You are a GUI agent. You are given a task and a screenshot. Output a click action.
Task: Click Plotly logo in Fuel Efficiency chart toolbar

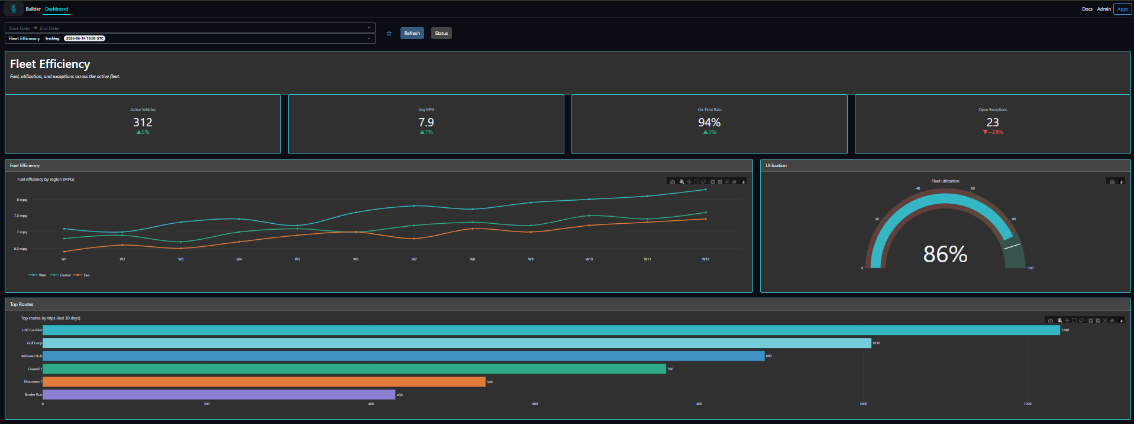click(x=744, y=182)
